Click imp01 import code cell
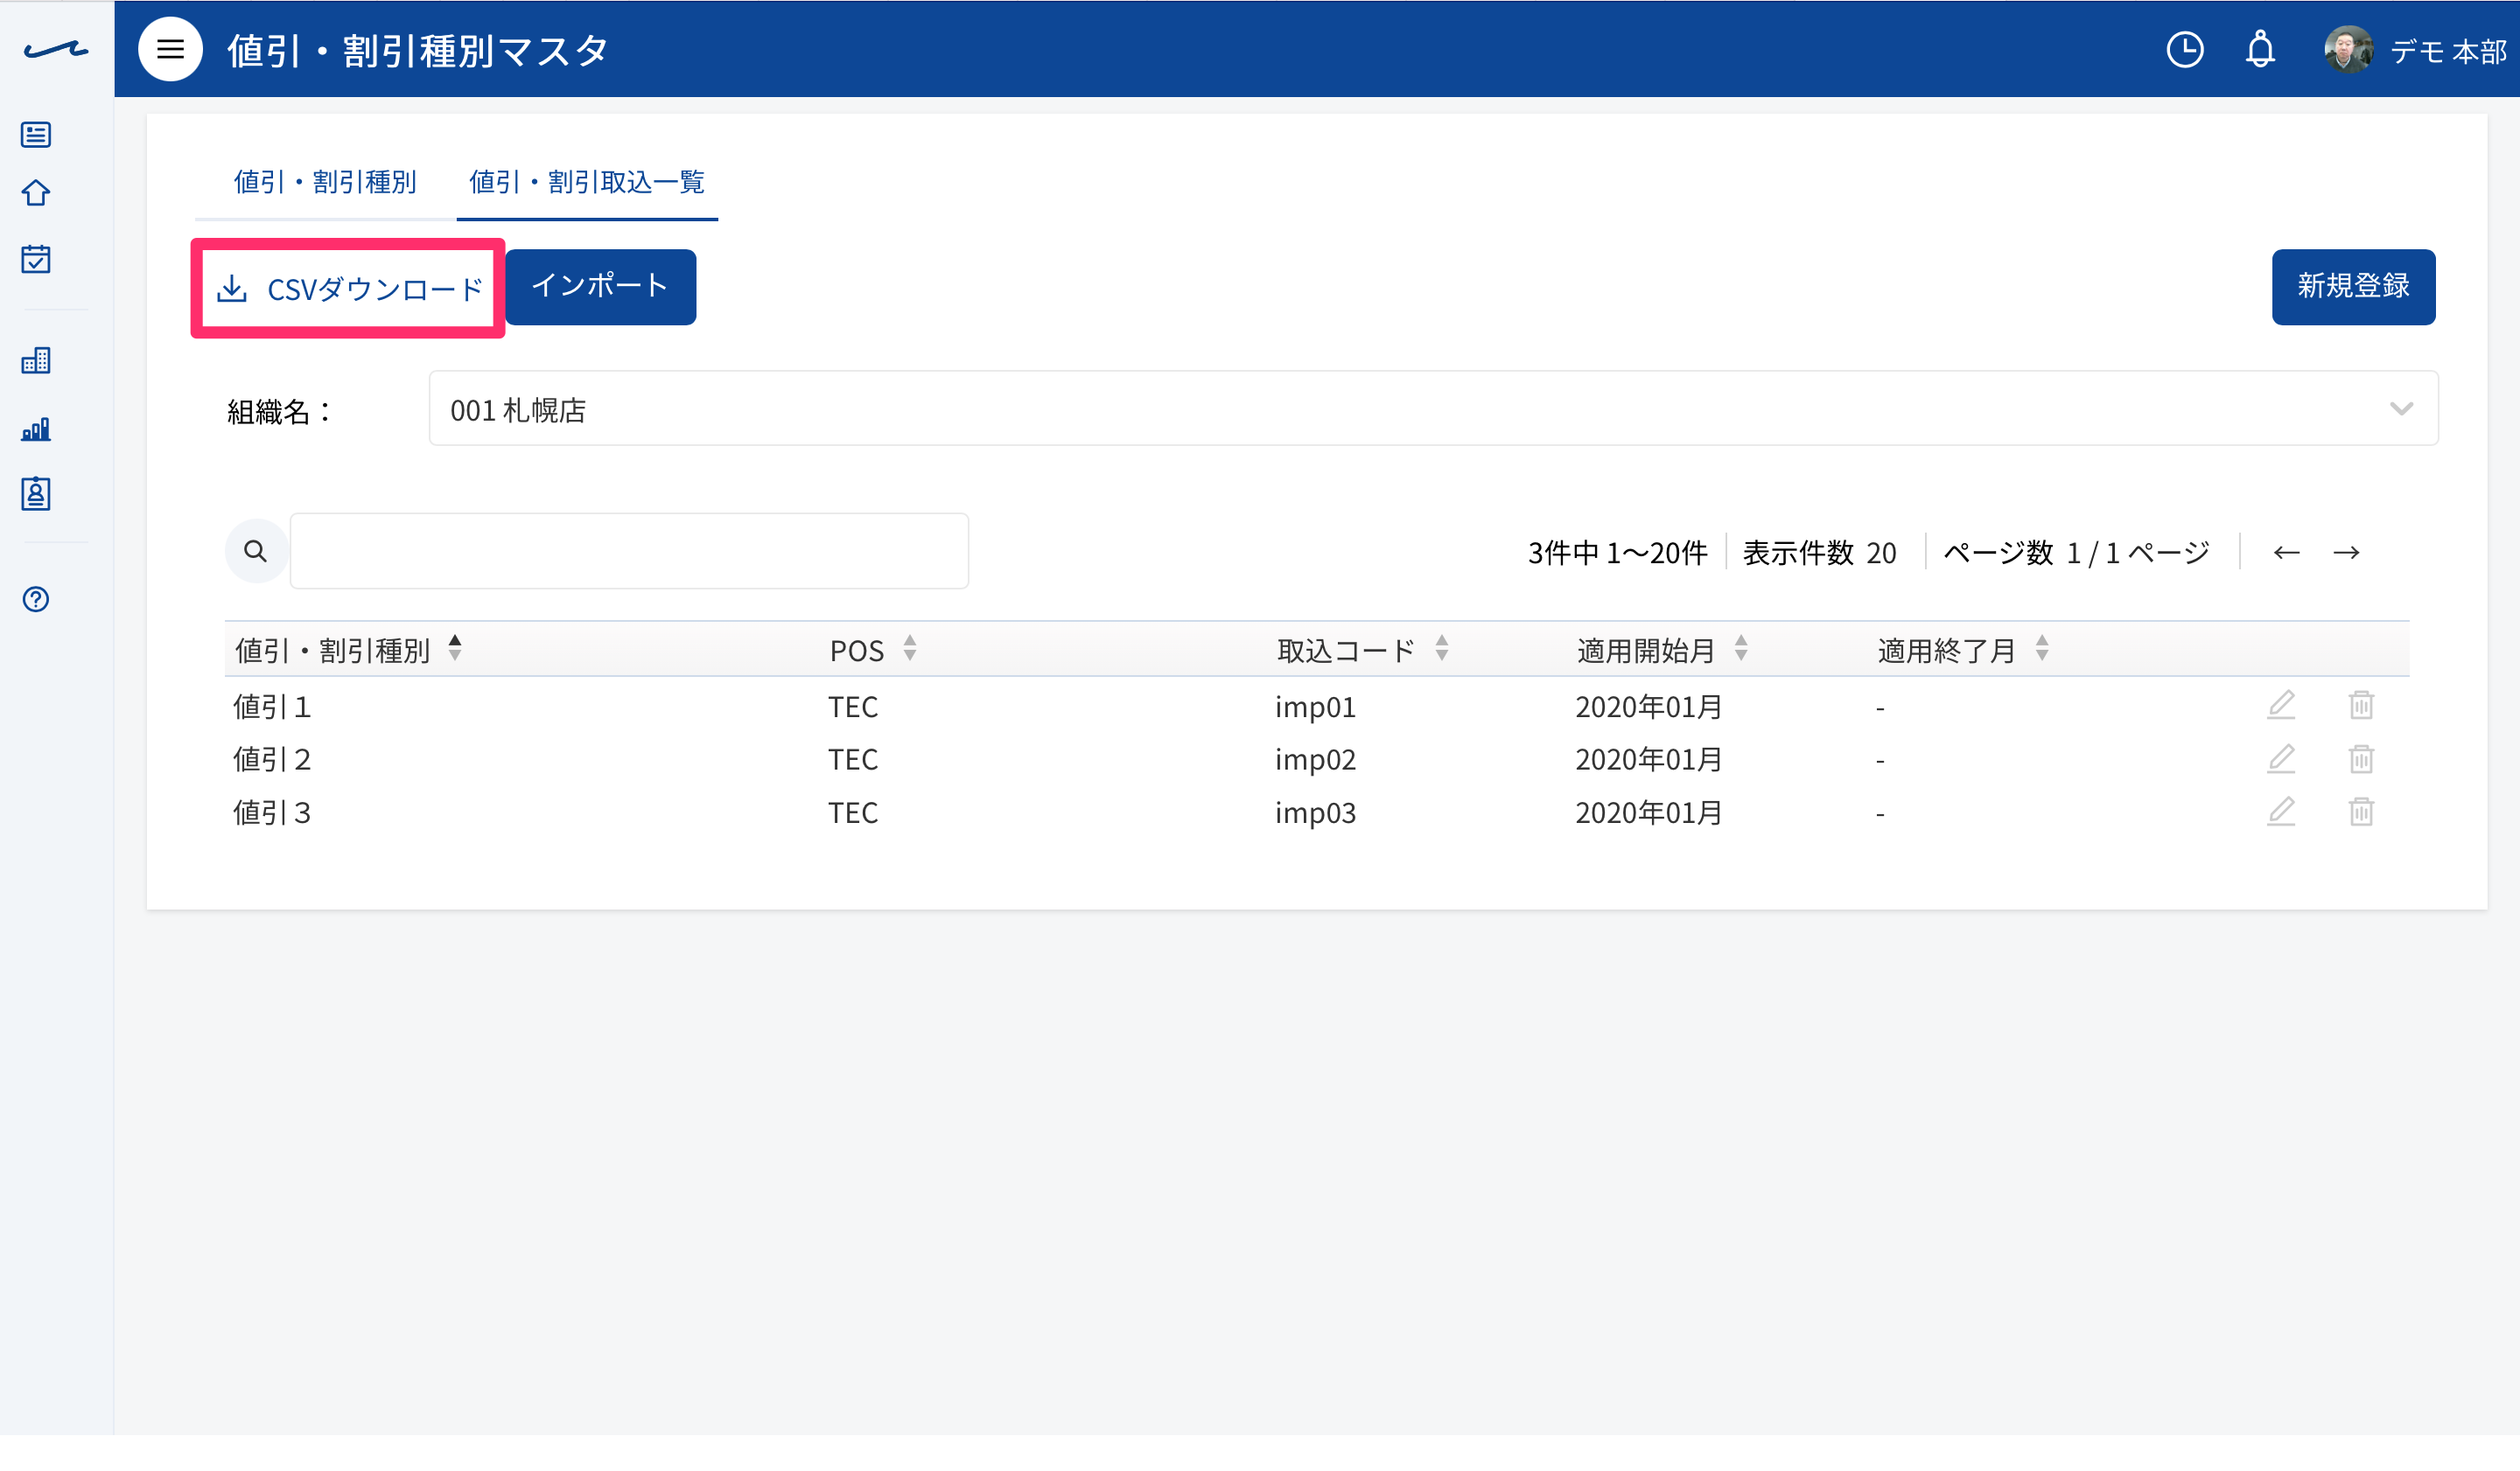 tap(1315, 708)
